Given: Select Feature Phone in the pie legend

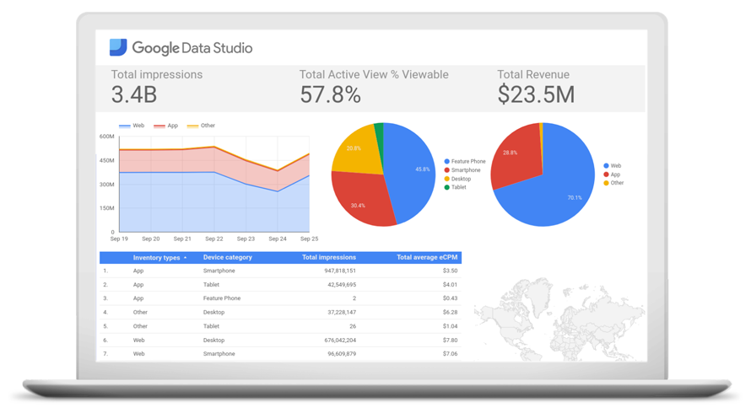Looking at the screenshot, I should [x=465, y=162].
